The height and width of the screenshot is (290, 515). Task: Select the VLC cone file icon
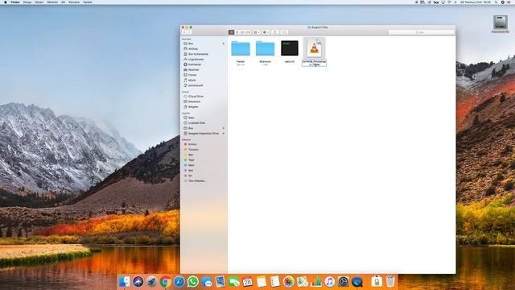pos(315,48)
